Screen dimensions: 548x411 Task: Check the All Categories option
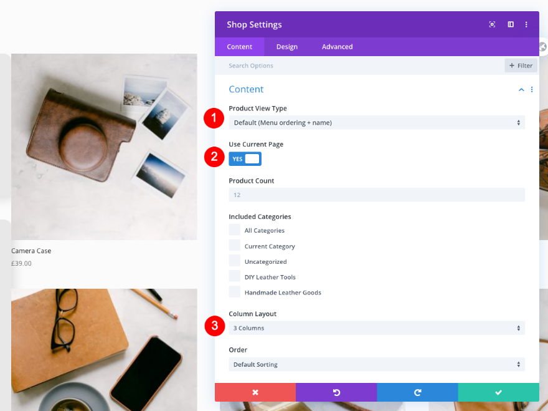tap(234, 230)
